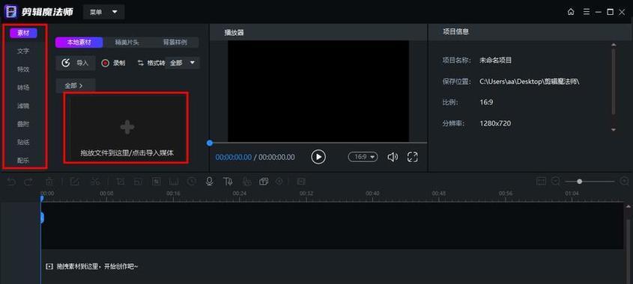This screenshot has height=284, width=633.
Task: Click the 播放器 panel title
Action: coord(234,33)
